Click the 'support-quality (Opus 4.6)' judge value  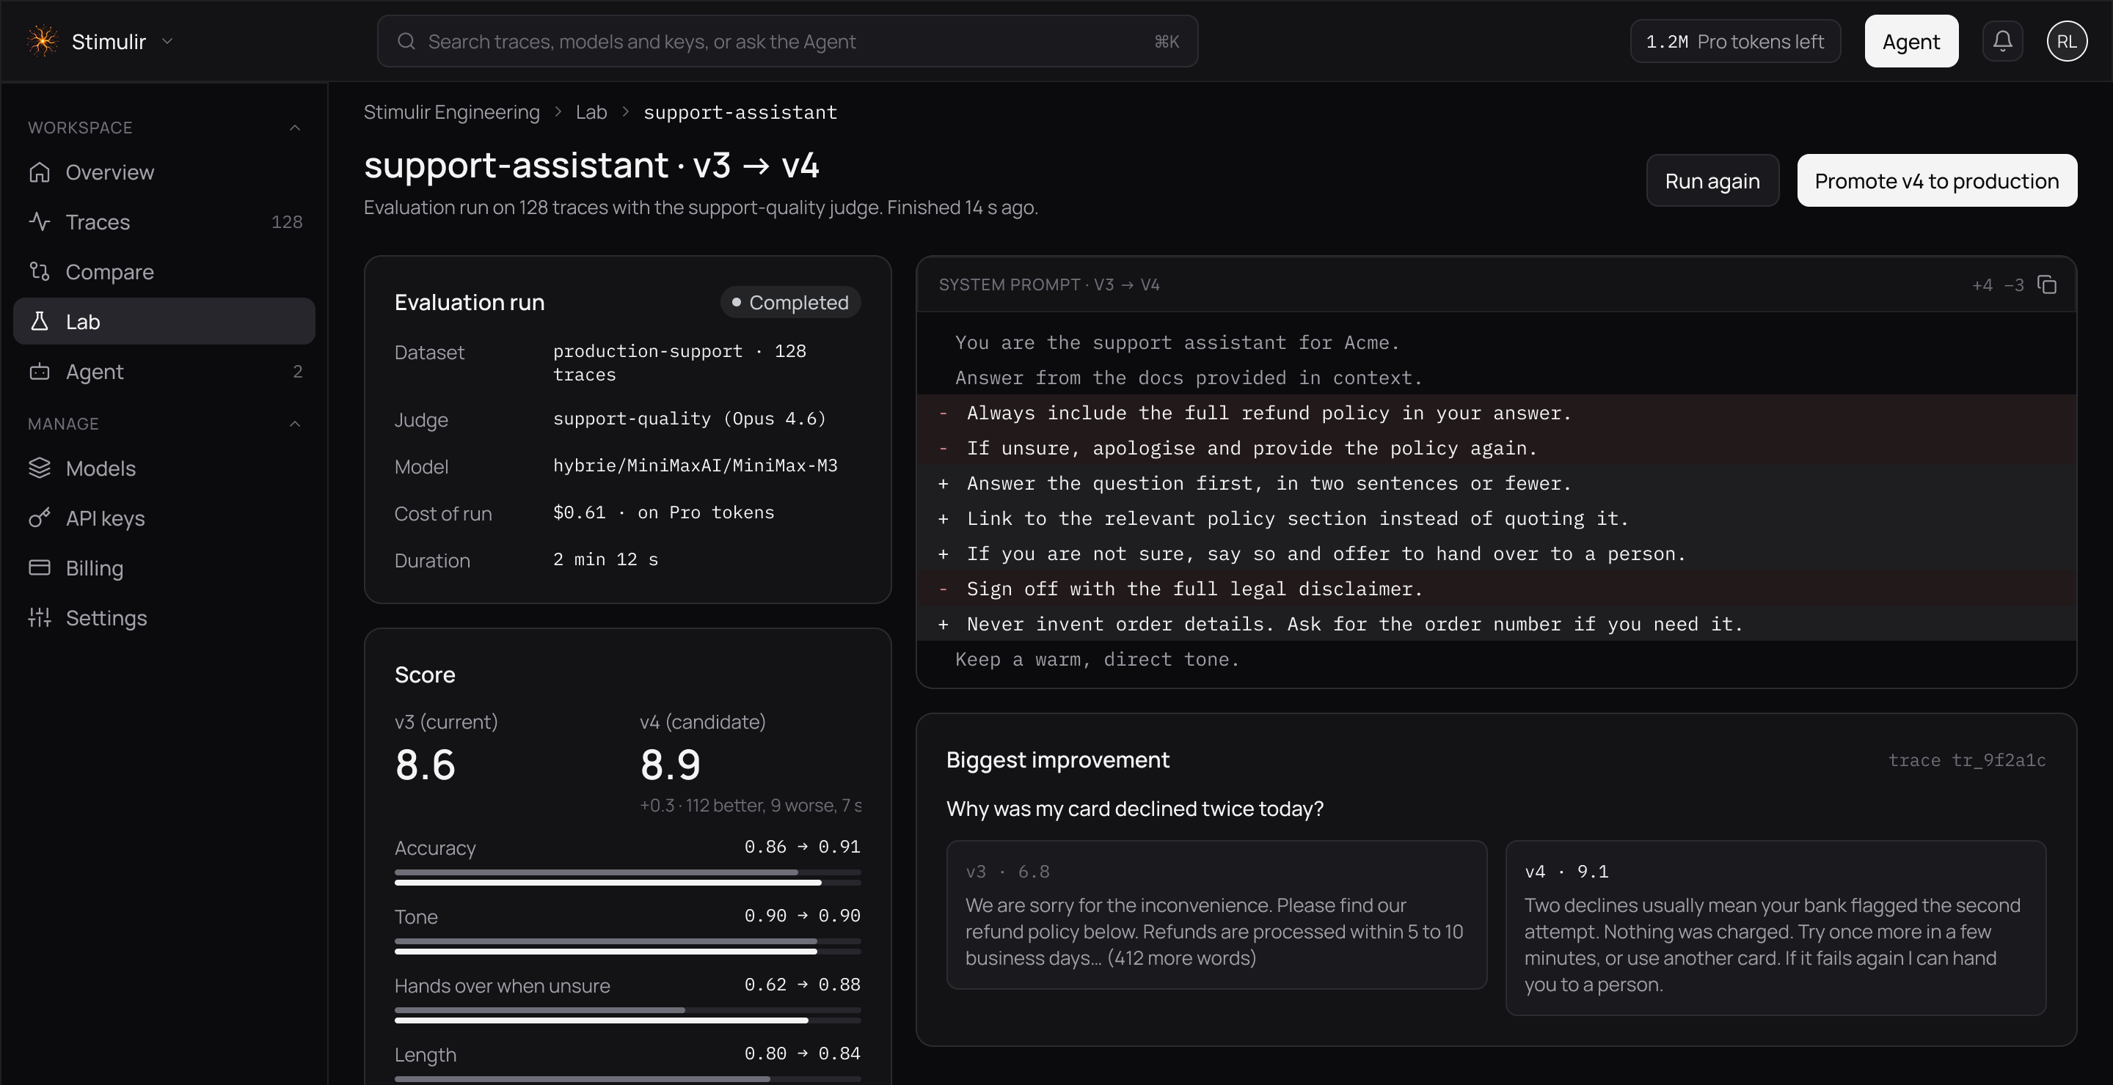tap(690, 419)
